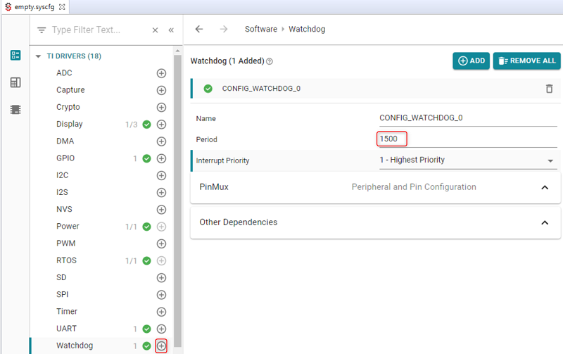Collapse the PinMux section
The width and height of the screenshot is (563, 354).
pos(545,188)
